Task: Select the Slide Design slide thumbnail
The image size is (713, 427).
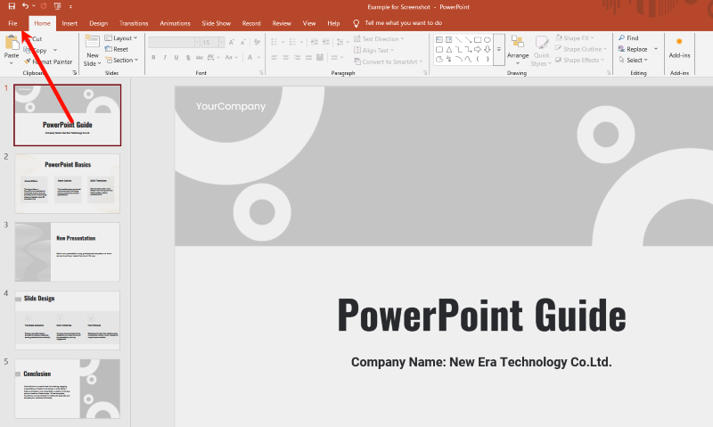Action: (68, 320)
